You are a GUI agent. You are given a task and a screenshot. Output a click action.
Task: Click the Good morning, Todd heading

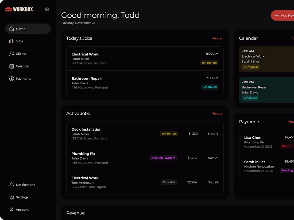(100, 15)
